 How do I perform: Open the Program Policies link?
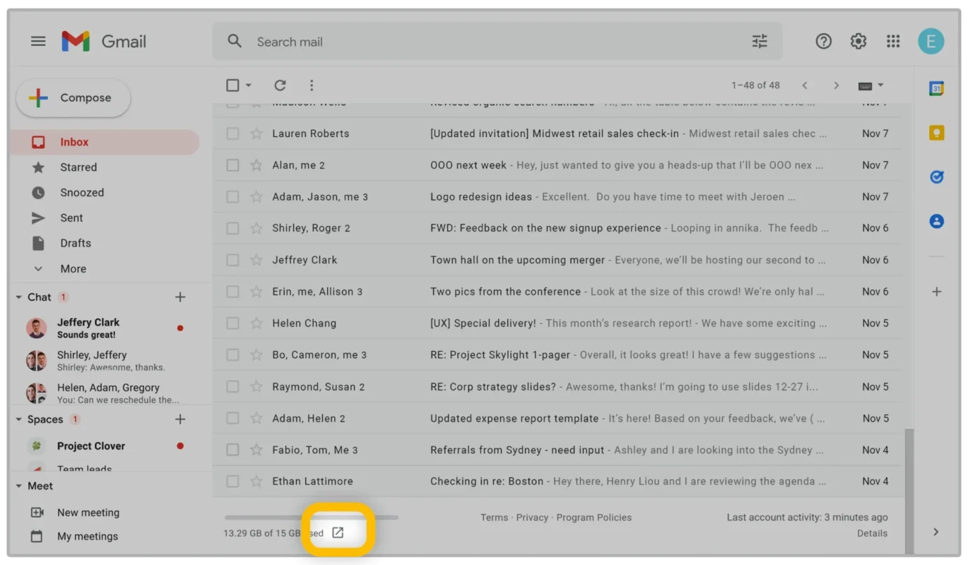[x=594, y=517]
